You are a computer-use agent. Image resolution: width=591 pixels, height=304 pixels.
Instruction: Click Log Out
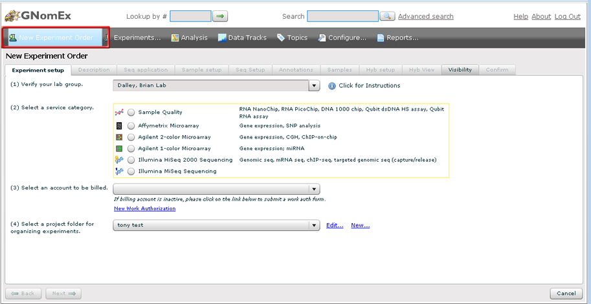[x=568, y=17]
